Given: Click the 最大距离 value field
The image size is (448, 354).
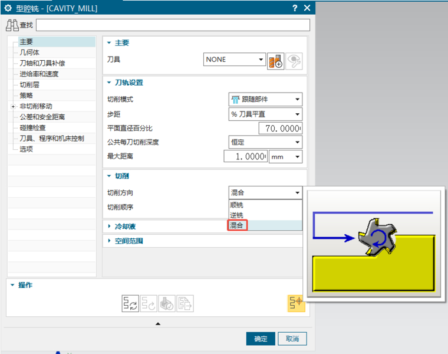Looking at the screenshot, I should (x=246, y=156).
